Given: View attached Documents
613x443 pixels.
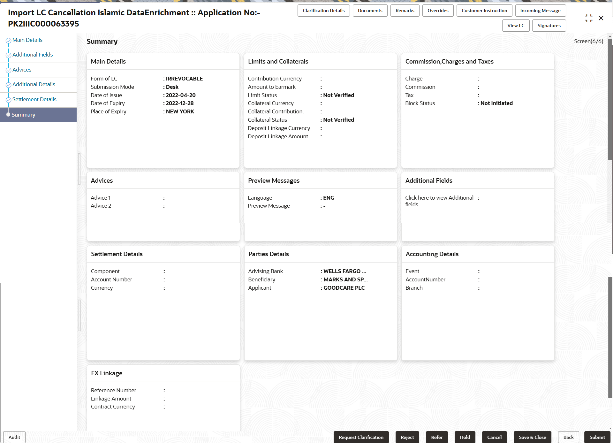Looking at the screenshot, I should pyautogui.click(x=370, y=10).
